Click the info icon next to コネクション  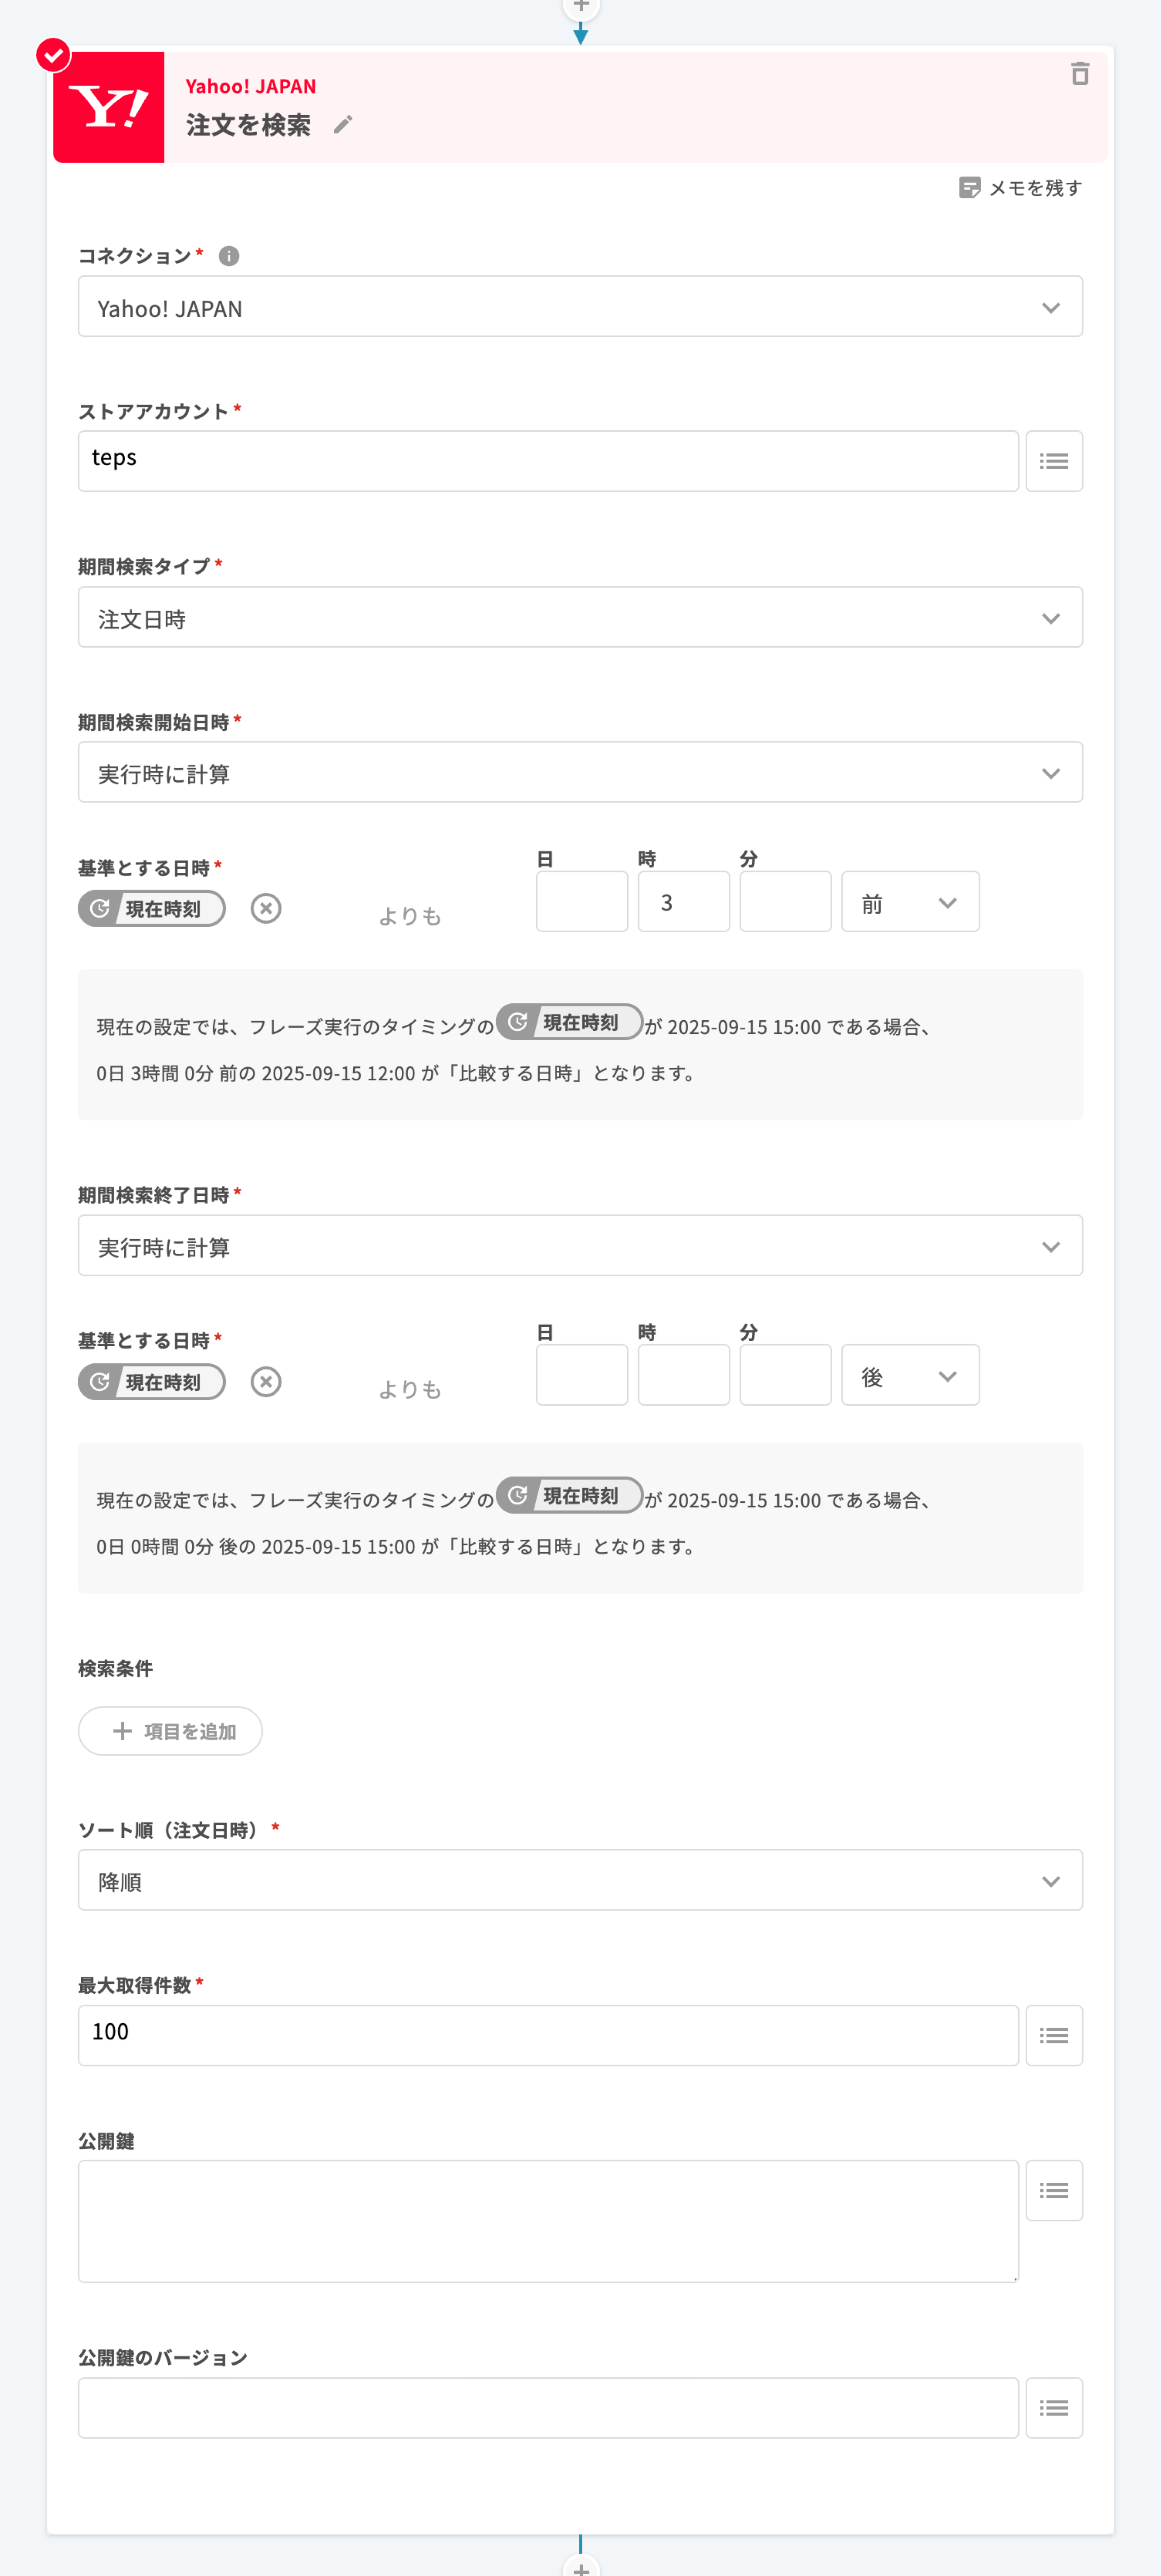pos(229,256)
